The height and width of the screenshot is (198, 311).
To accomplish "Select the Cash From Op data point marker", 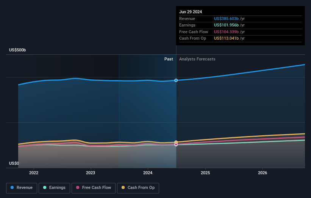I will pos(176,142).
